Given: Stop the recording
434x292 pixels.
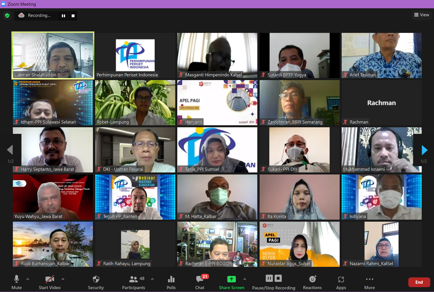Looking at the screenshot, I should click(x=73, y=16).
